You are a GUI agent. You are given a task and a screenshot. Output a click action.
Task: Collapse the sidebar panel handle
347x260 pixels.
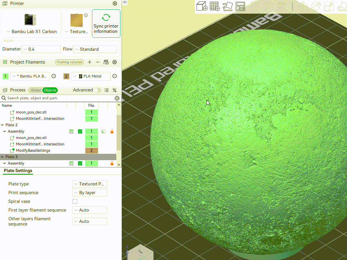(125, 2)
